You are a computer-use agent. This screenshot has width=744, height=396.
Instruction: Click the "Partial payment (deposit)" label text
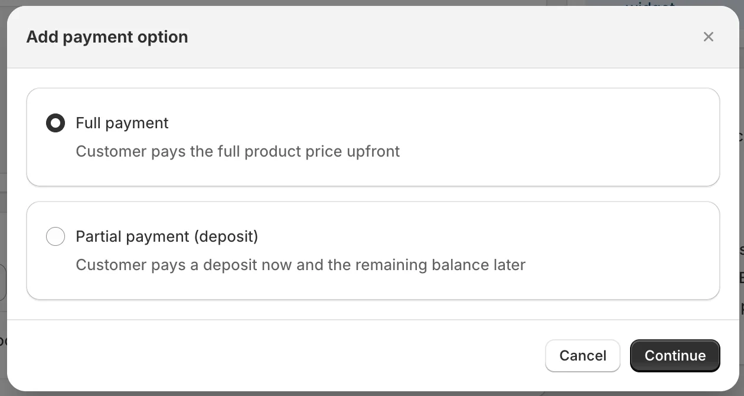coord(167,236)
